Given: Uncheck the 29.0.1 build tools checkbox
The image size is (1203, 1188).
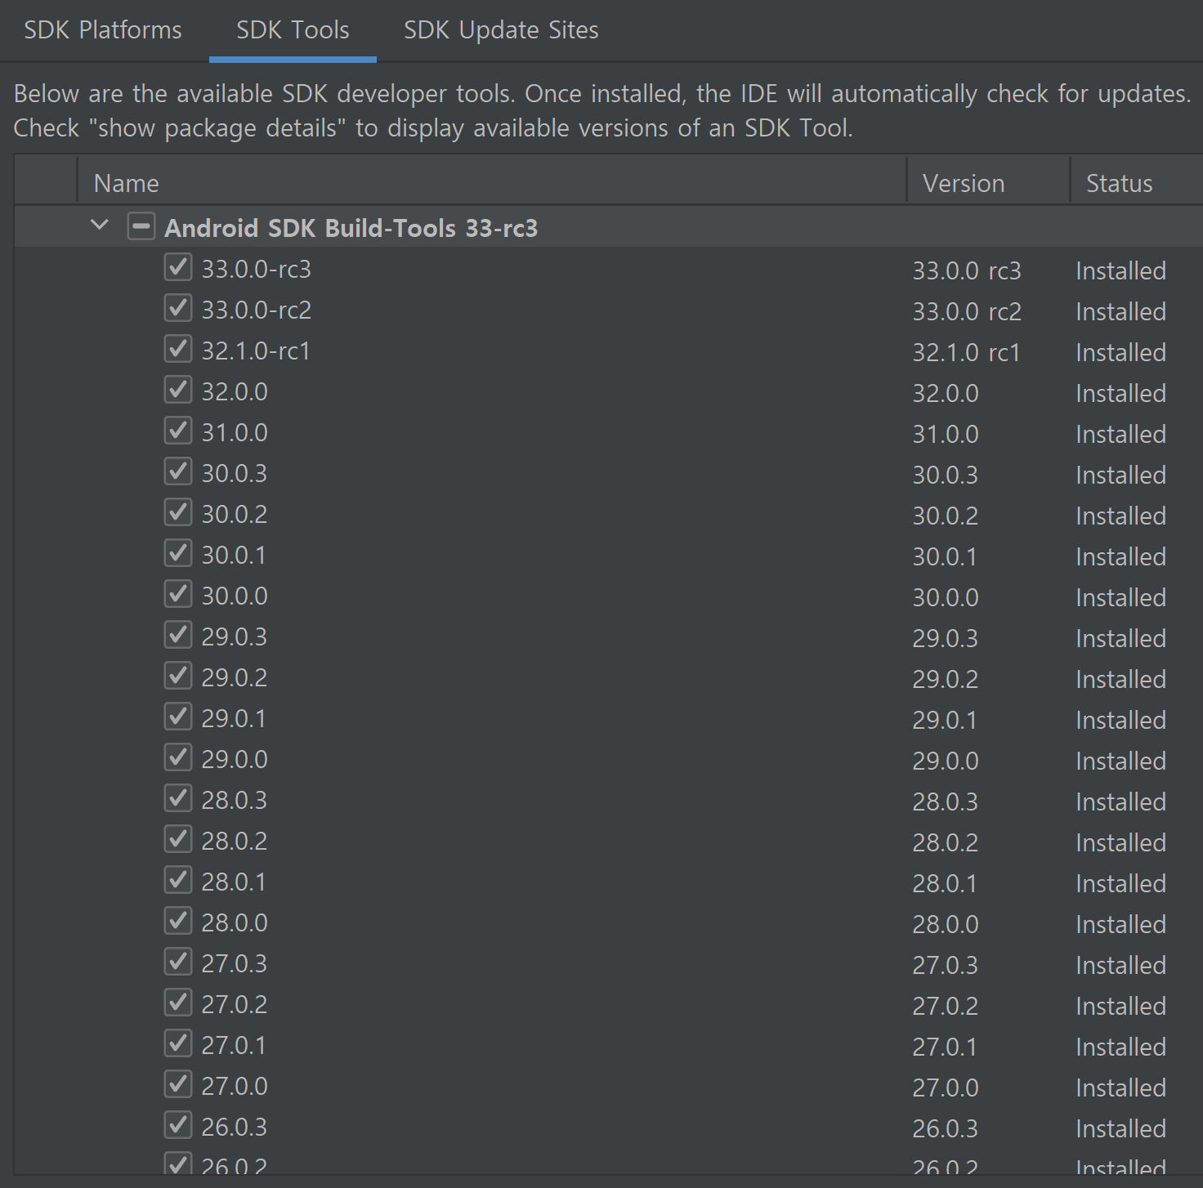Looking at the screenshot, I should click(x=178, y=717).
